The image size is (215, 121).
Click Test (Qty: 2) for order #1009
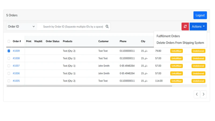pyautogui.click(x=69, y=51)
